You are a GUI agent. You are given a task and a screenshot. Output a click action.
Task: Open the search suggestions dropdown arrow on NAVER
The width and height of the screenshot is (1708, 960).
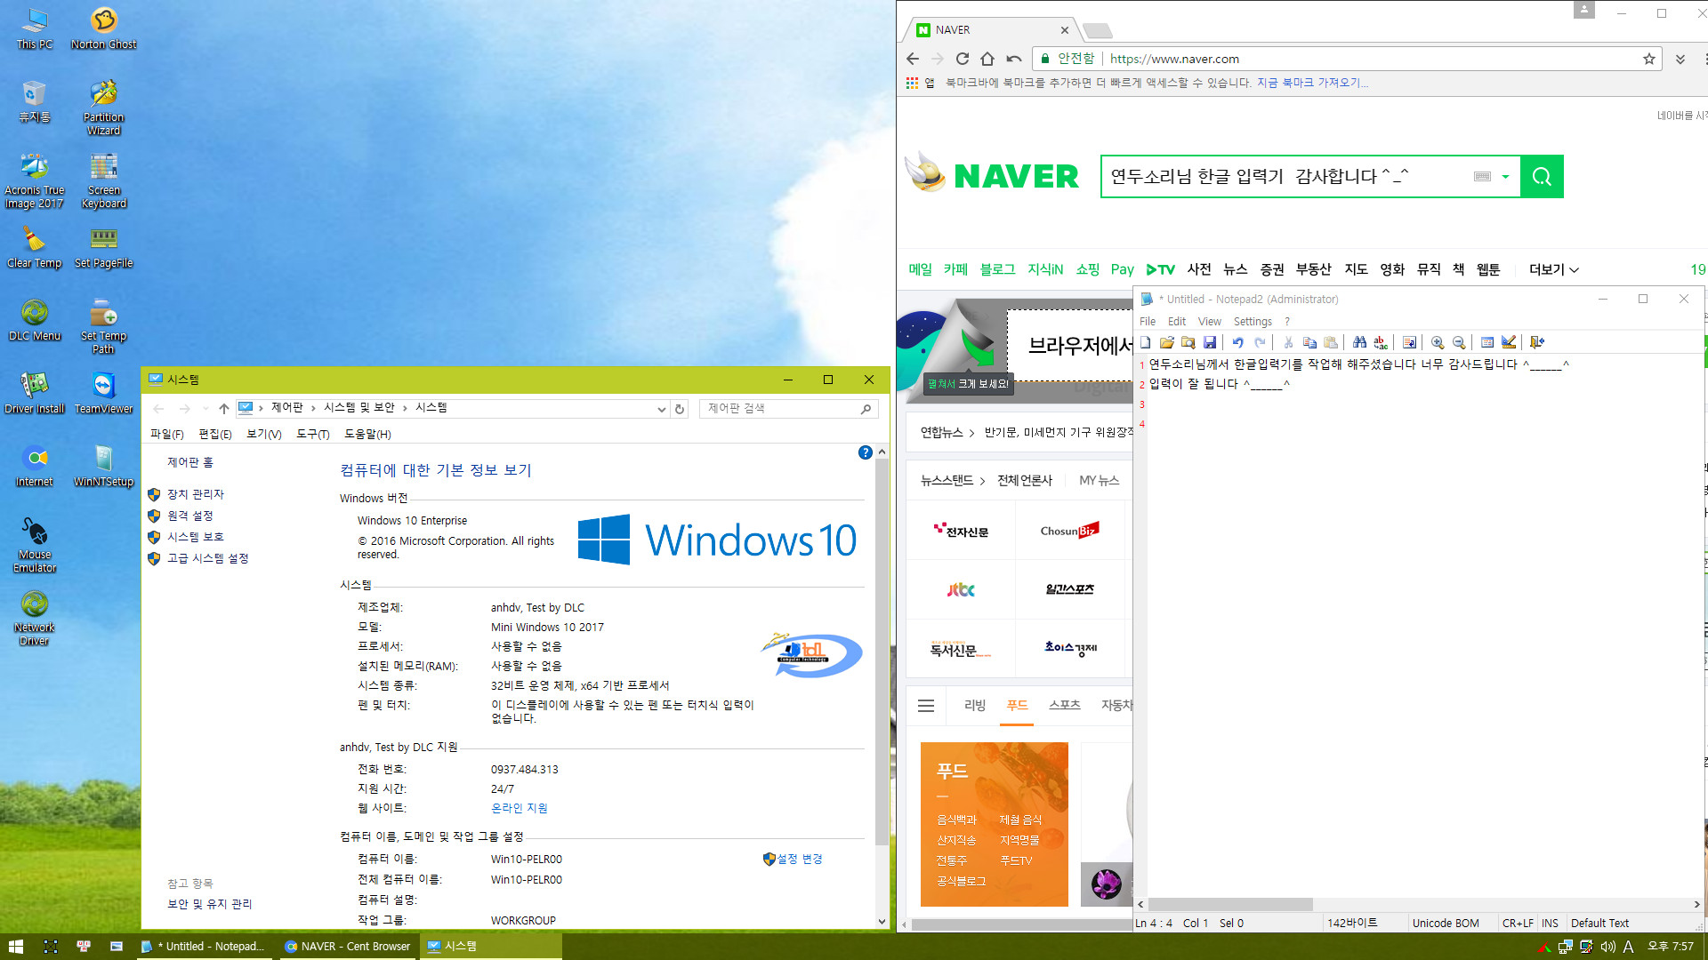(x=1505, y=177)
